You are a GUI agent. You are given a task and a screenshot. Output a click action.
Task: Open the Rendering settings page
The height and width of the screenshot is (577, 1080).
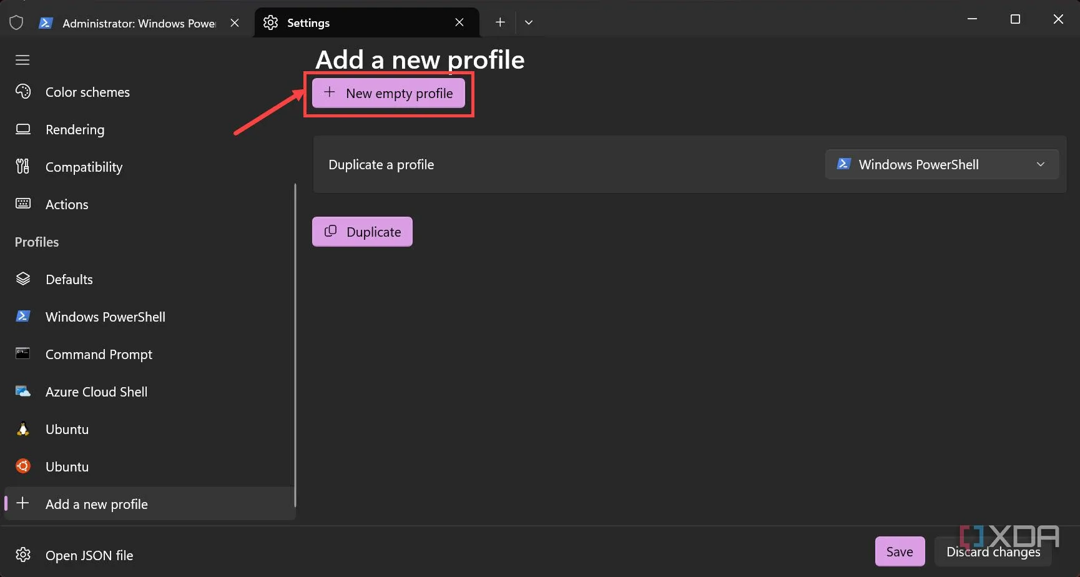click(x=75, y=130)
